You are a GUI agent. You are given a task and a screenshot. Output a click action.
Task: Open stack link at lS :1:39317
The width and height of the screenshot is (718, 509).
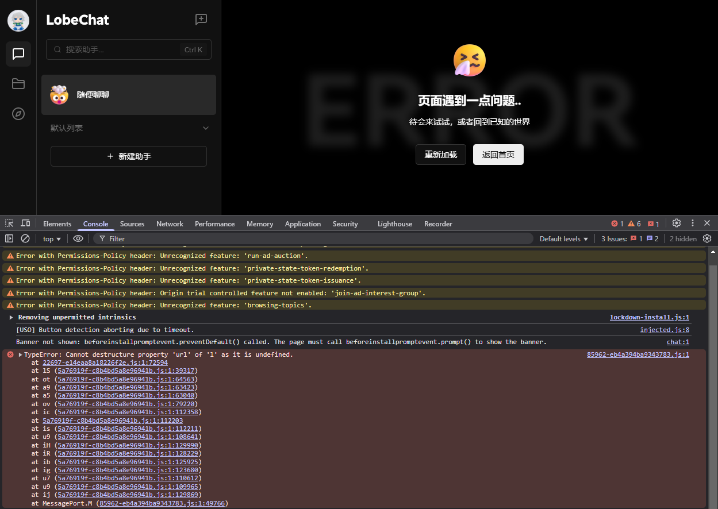pyautogui.click(x=125, y=371)
